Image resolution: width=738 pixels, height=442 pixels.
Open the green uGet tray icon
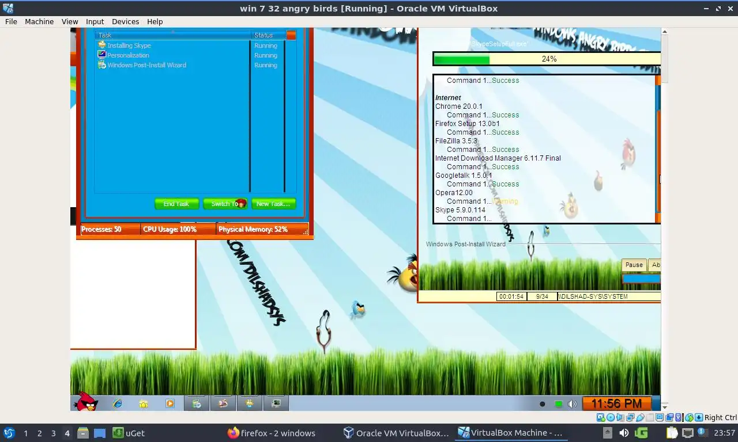point(641,433)
